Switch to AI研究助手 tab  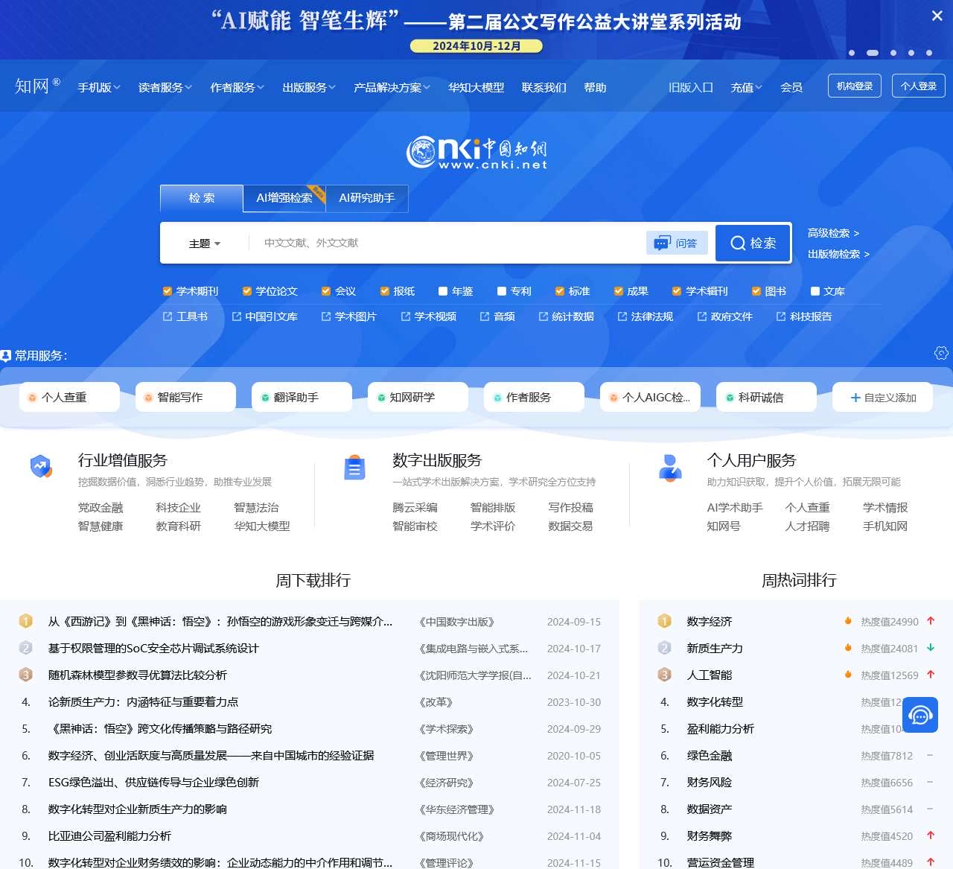tap(367, 198)
